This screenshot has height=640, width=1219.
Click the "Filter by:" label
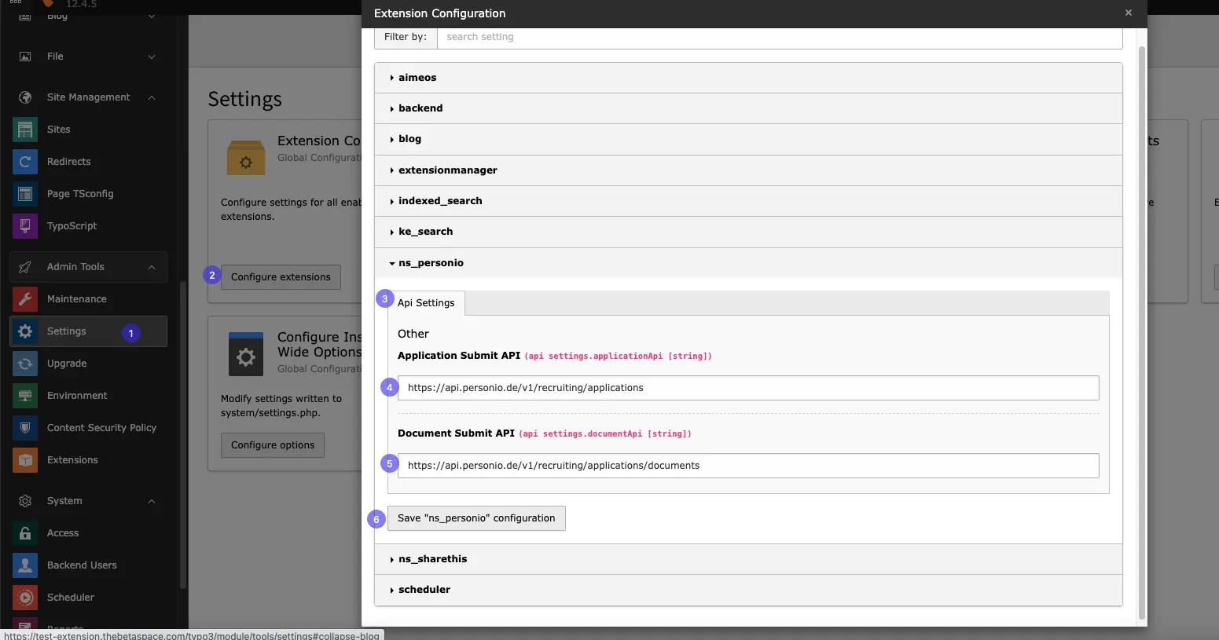(406, 37)
